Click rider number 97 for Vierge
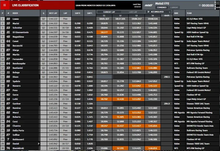 coord(8,50)
